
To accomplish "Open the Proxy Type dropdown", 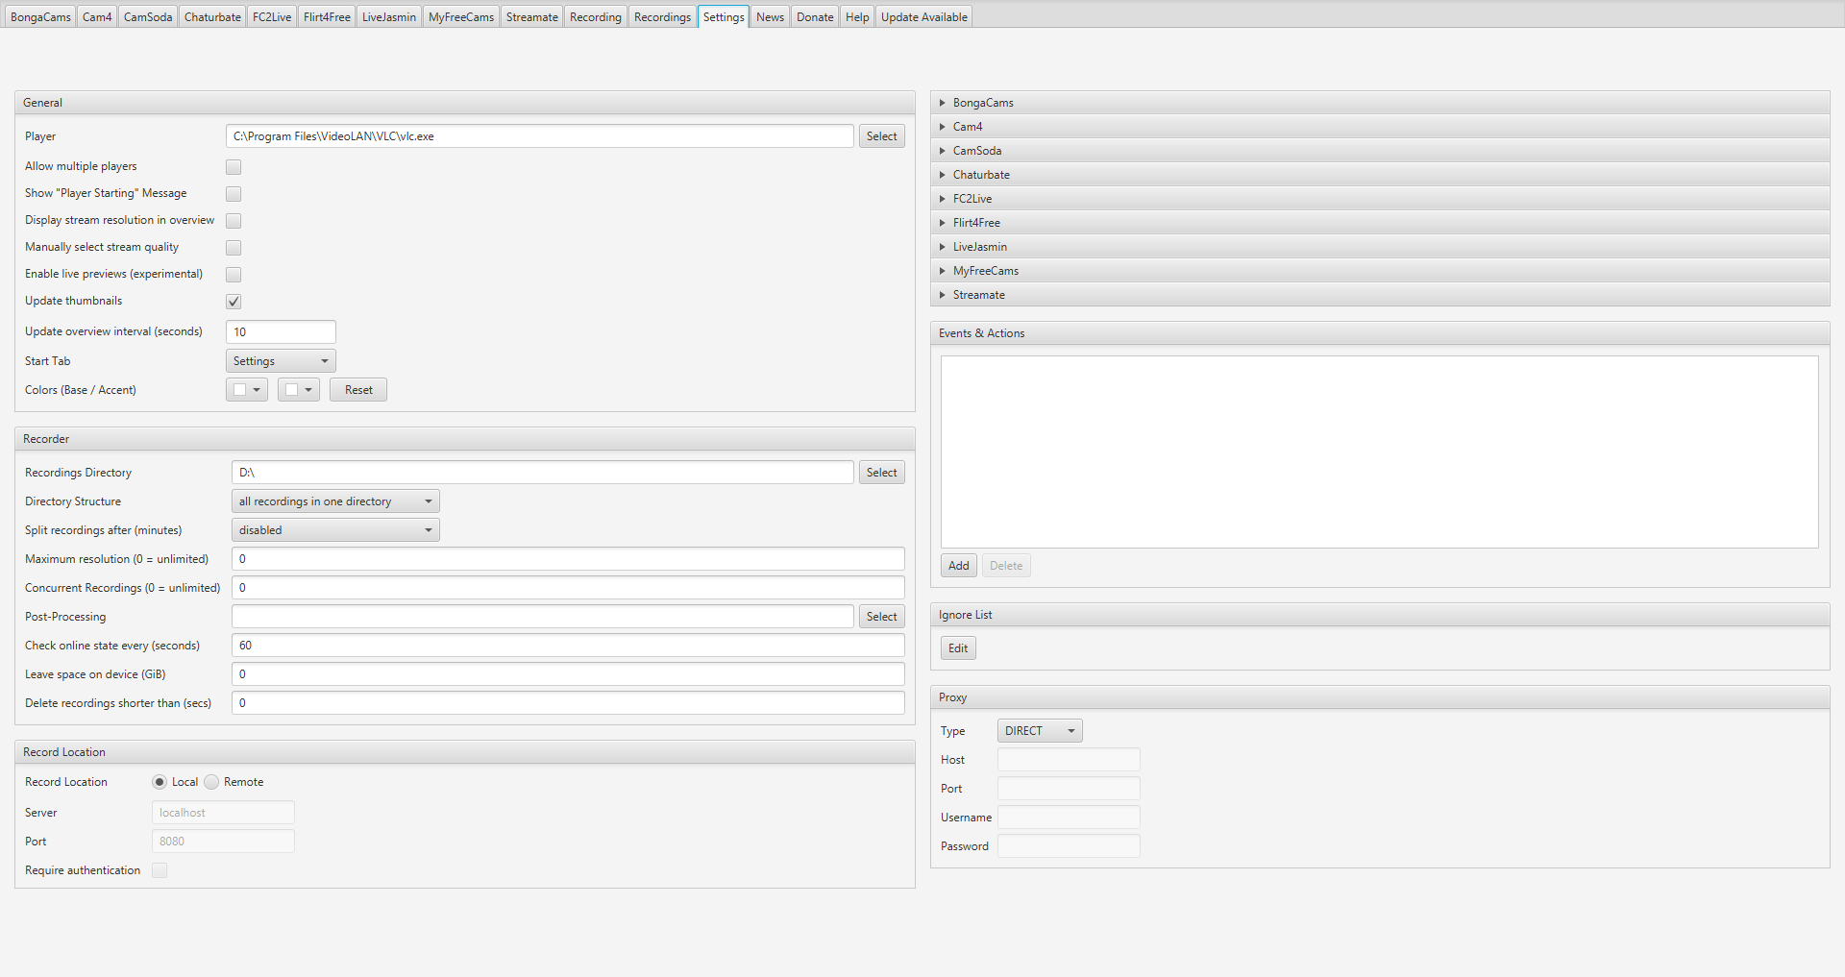I will click(1040, 731).
